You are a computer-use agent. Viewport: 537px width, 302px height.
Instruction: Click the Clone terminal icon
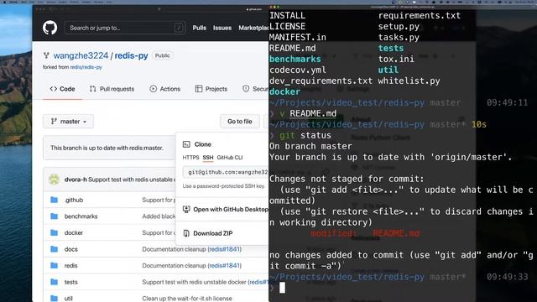(186, 144)
